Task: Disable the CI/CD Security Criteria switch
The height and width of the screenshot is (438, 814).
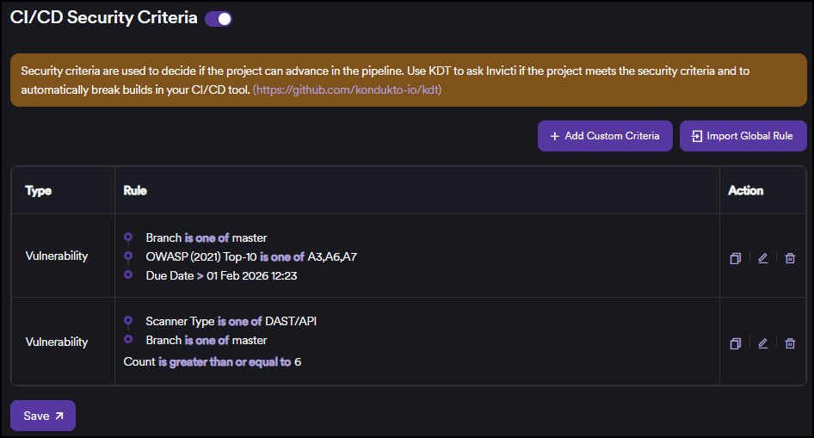Action: point(219,19)
